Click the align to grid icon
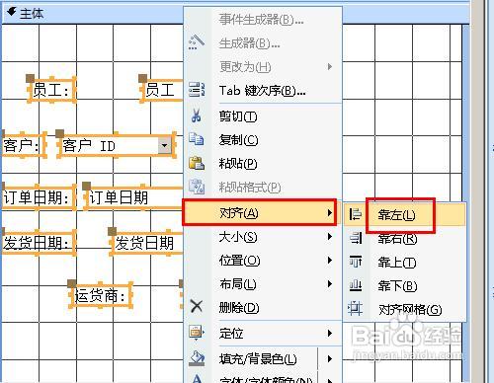This screenshot has width=494, height=383. click(355, 309)
